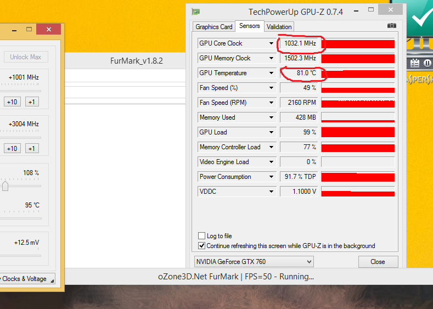Screen dimensions: 433x309
Task: Open the VDDC sensor dropdown
Action: (271, 192)
